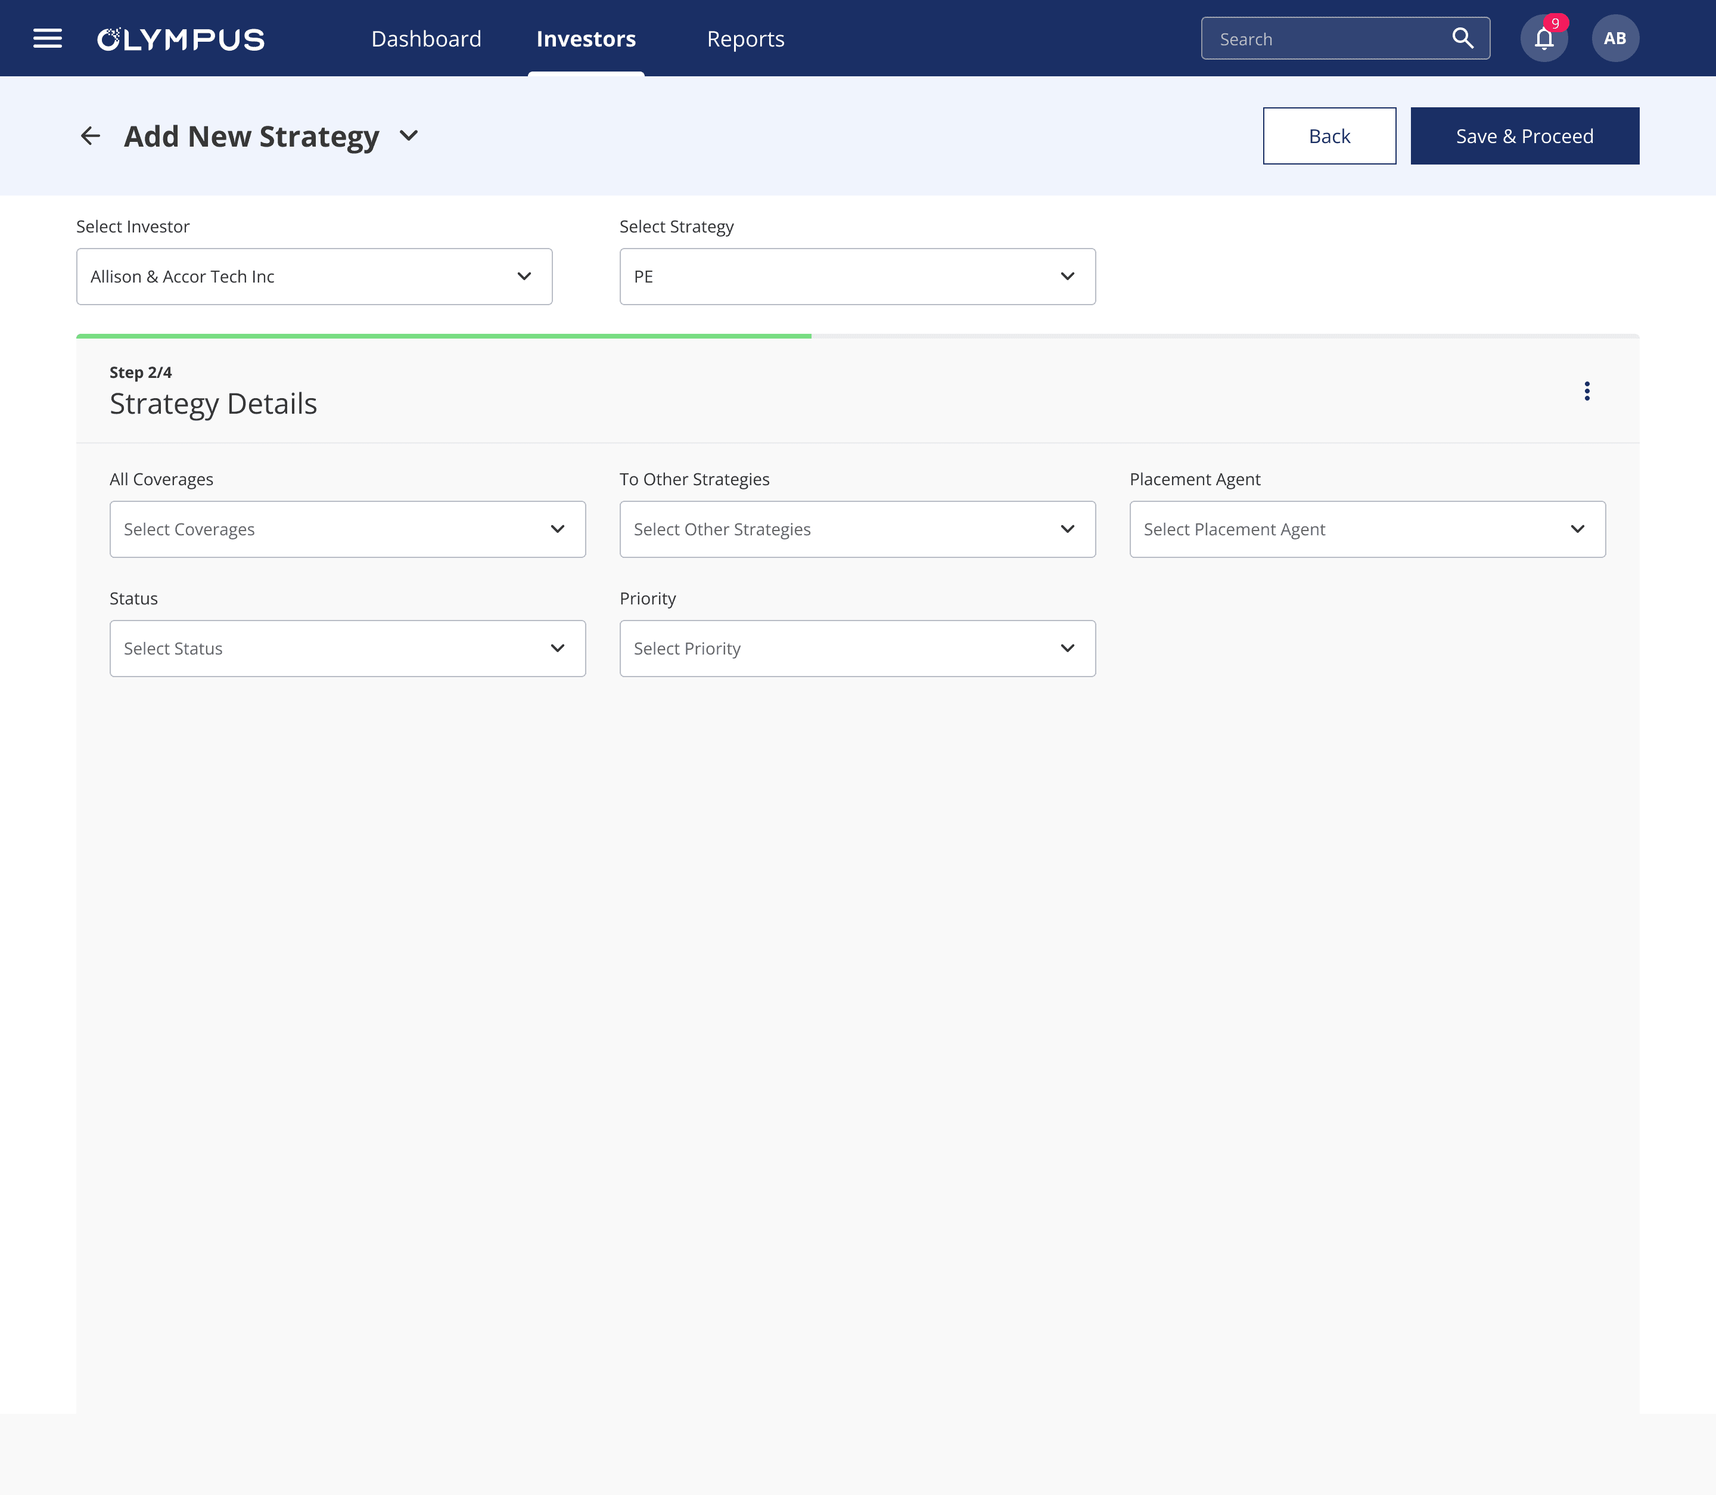Screen dimensions: 1716x1495
Task: Open notifications bell with 9 badge
Action: tap(1543, 38)
